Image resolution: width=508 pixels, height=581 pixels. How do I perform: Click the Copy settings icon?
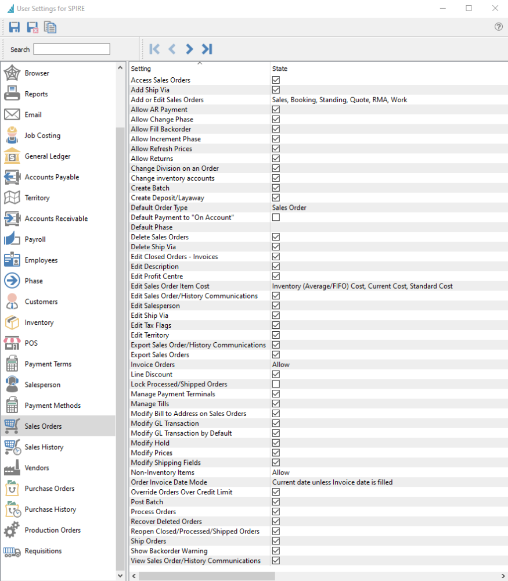(x=50, y=27)
